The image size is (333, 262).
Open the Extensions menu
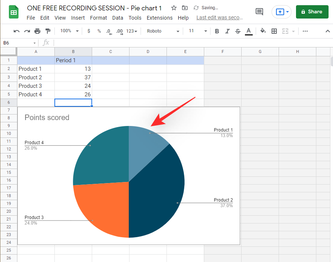click(159, 18)
